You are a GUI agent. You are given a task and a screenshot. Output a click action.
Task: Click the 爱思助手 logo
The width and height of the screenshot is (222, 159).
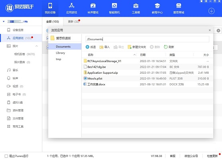coord(20,8)
